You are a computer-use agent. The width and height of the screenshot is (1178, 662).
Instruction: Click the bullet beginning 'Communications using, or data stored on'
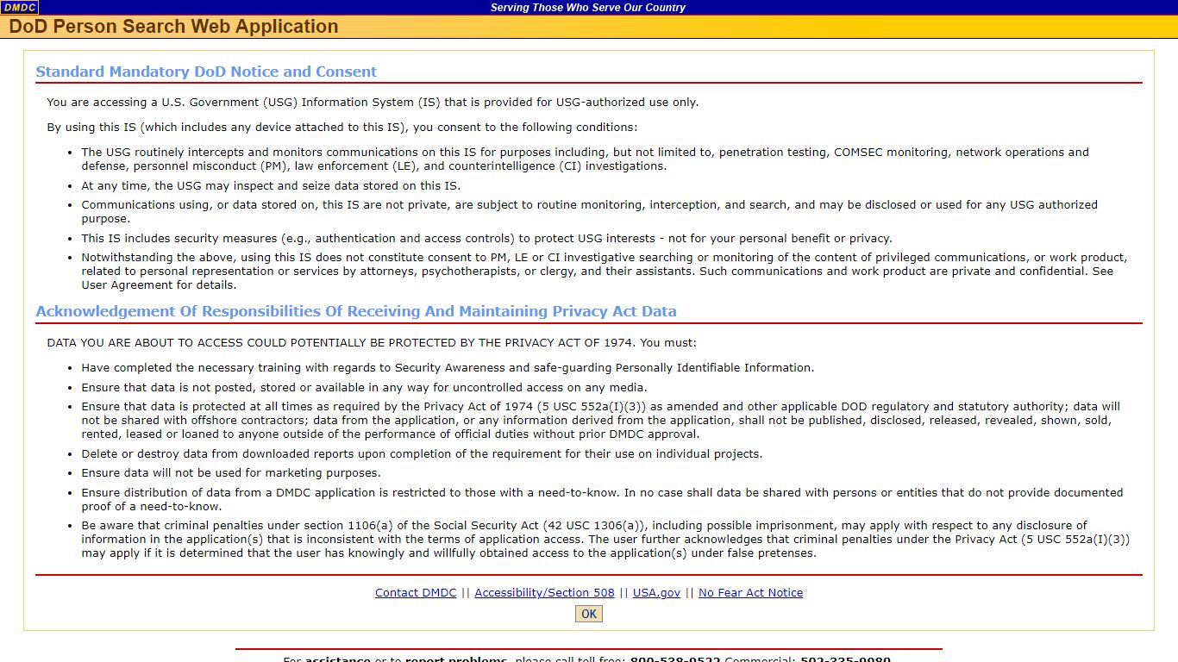coord(589,212)
